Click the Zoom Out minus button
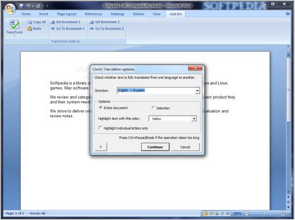 pos(247,213)
